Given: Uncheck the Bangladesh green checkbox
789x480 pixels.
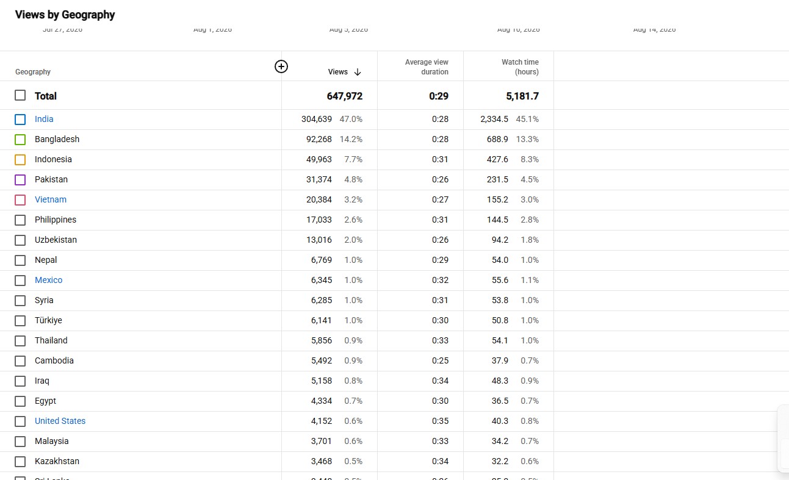Looking at the screenshot, I should 20,140.
